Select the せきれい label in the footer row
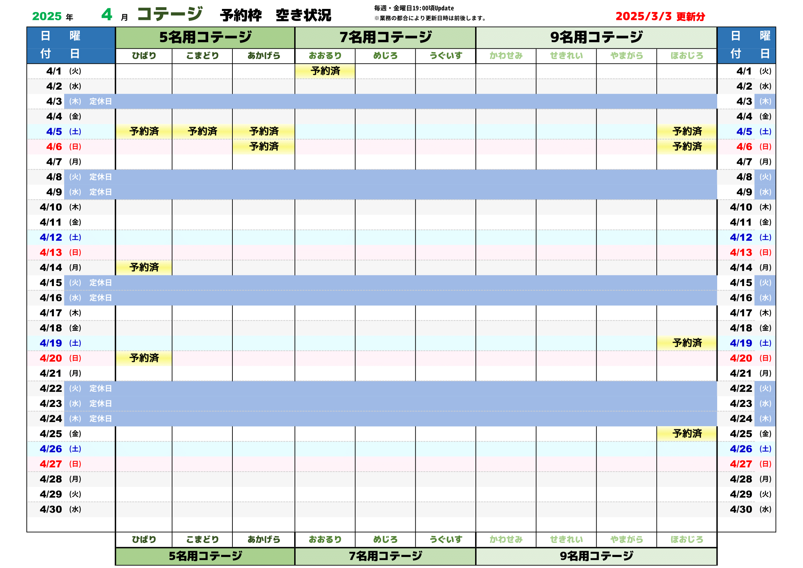 (566, 540)
